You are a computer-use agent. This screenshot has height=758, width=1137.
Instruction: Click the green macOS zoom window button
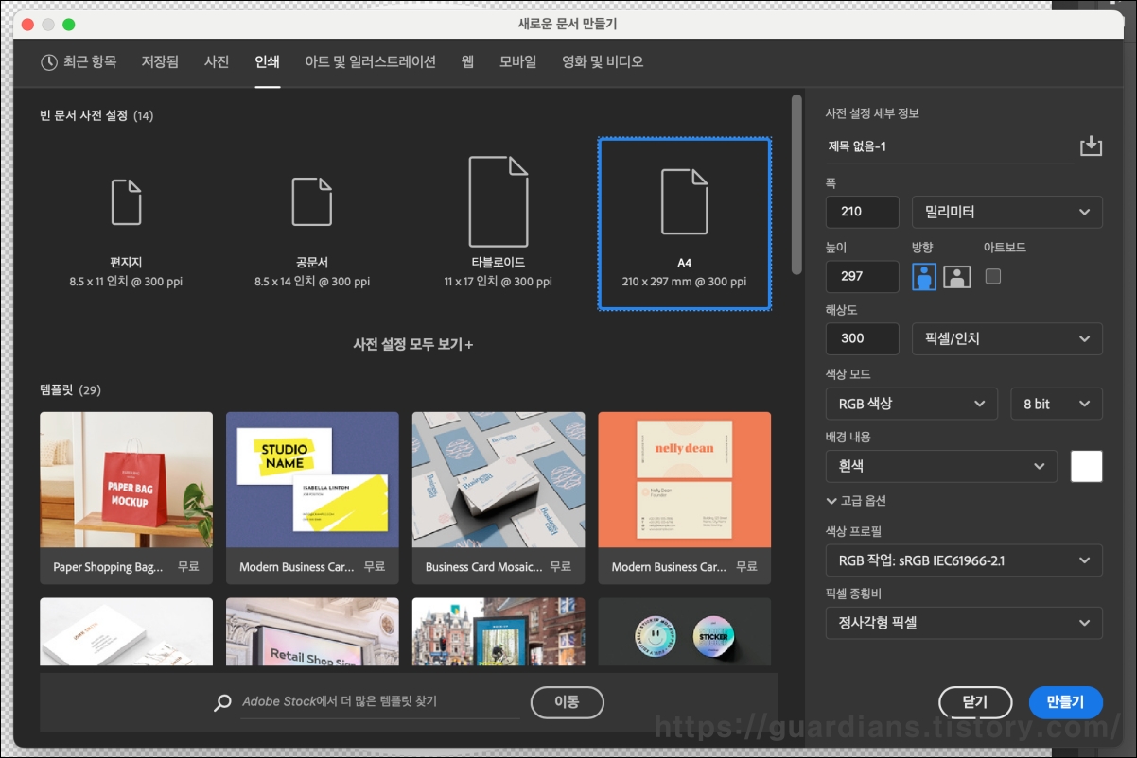click(68, 24)
